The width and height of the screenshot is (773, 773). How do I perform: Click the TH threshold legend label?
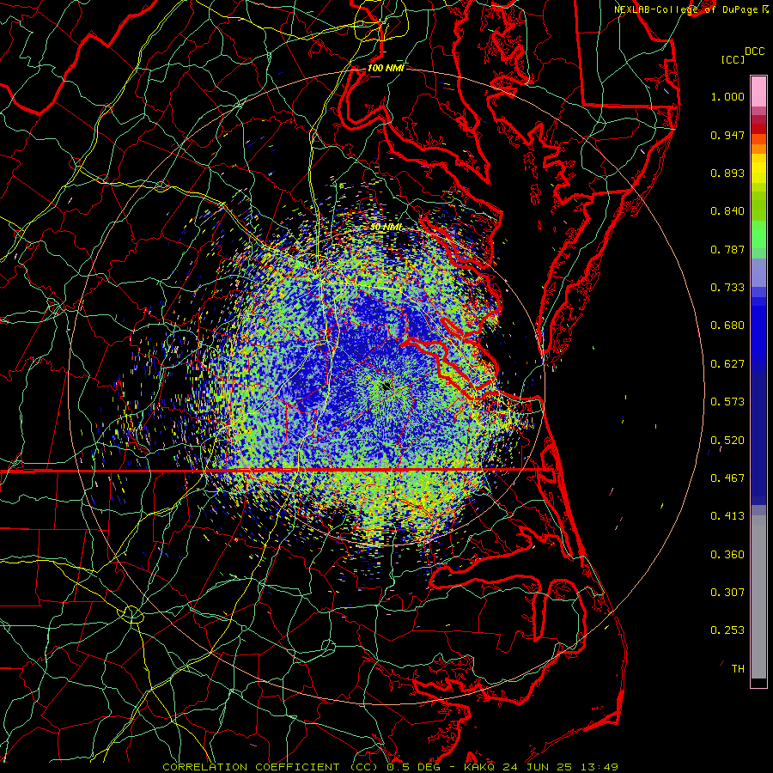(738, 669)
